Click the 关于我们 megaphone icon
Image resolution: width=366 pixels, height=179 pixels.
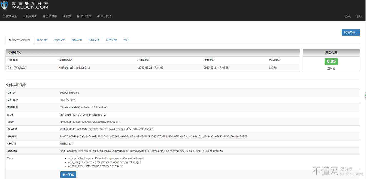98,16
